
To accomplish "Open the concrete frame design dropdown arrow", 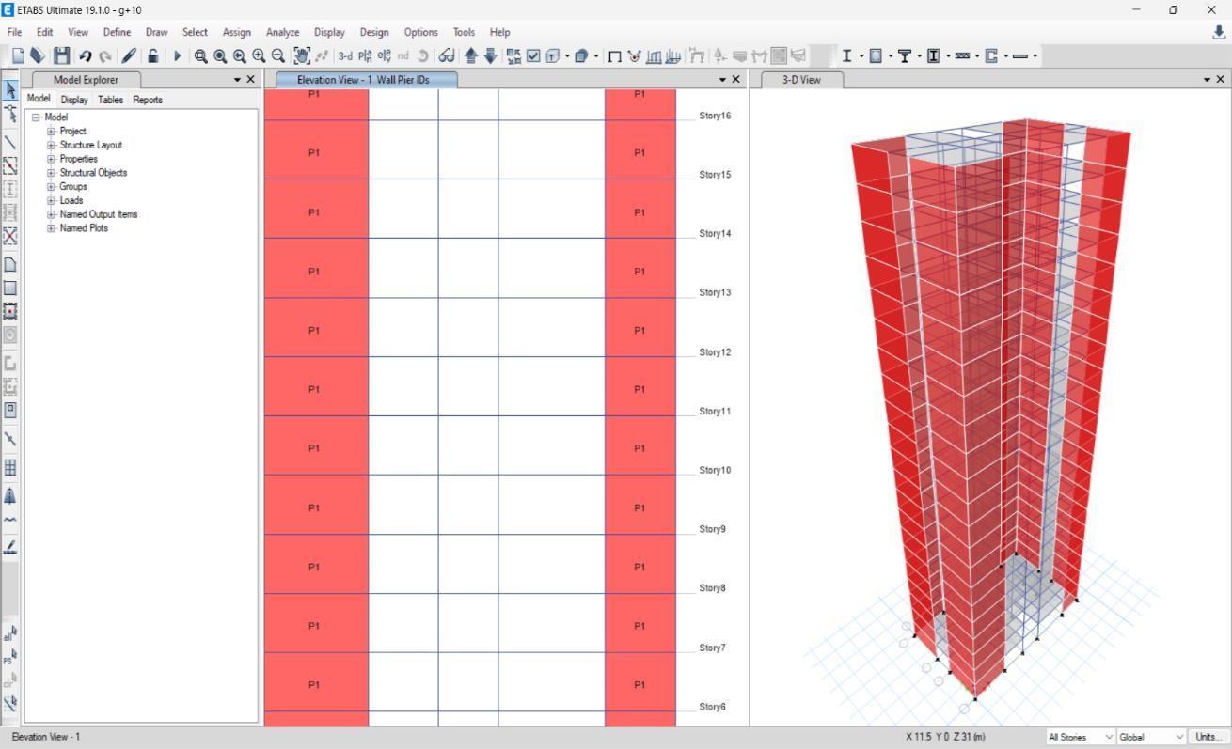I will [x=891, y=56].
